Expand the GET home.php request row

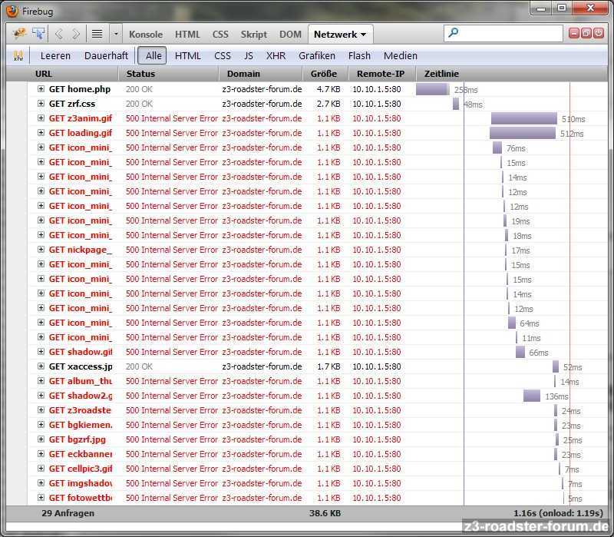(41, 89)
